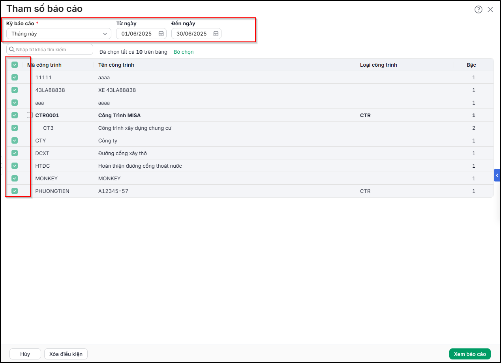Image resolution: width=501 pixels, height=363 pixels.
Task: Uncheck the DCXT row checkbox
Action: pos(15,153)
